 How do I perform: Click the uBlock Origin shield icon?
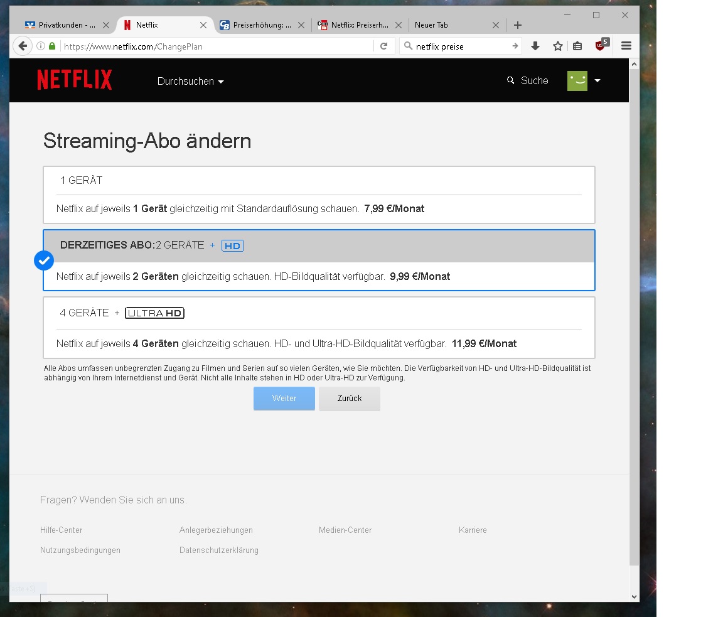[x=601, y=45]
